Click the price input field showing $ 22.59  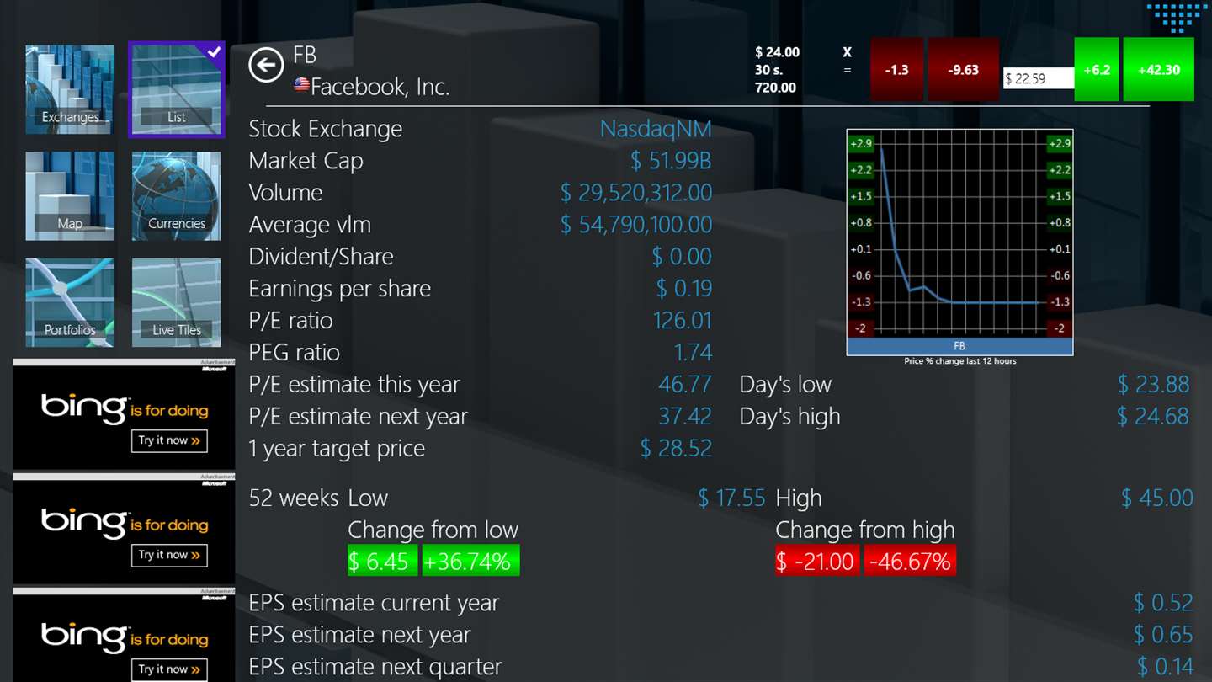click(1039, 78)
